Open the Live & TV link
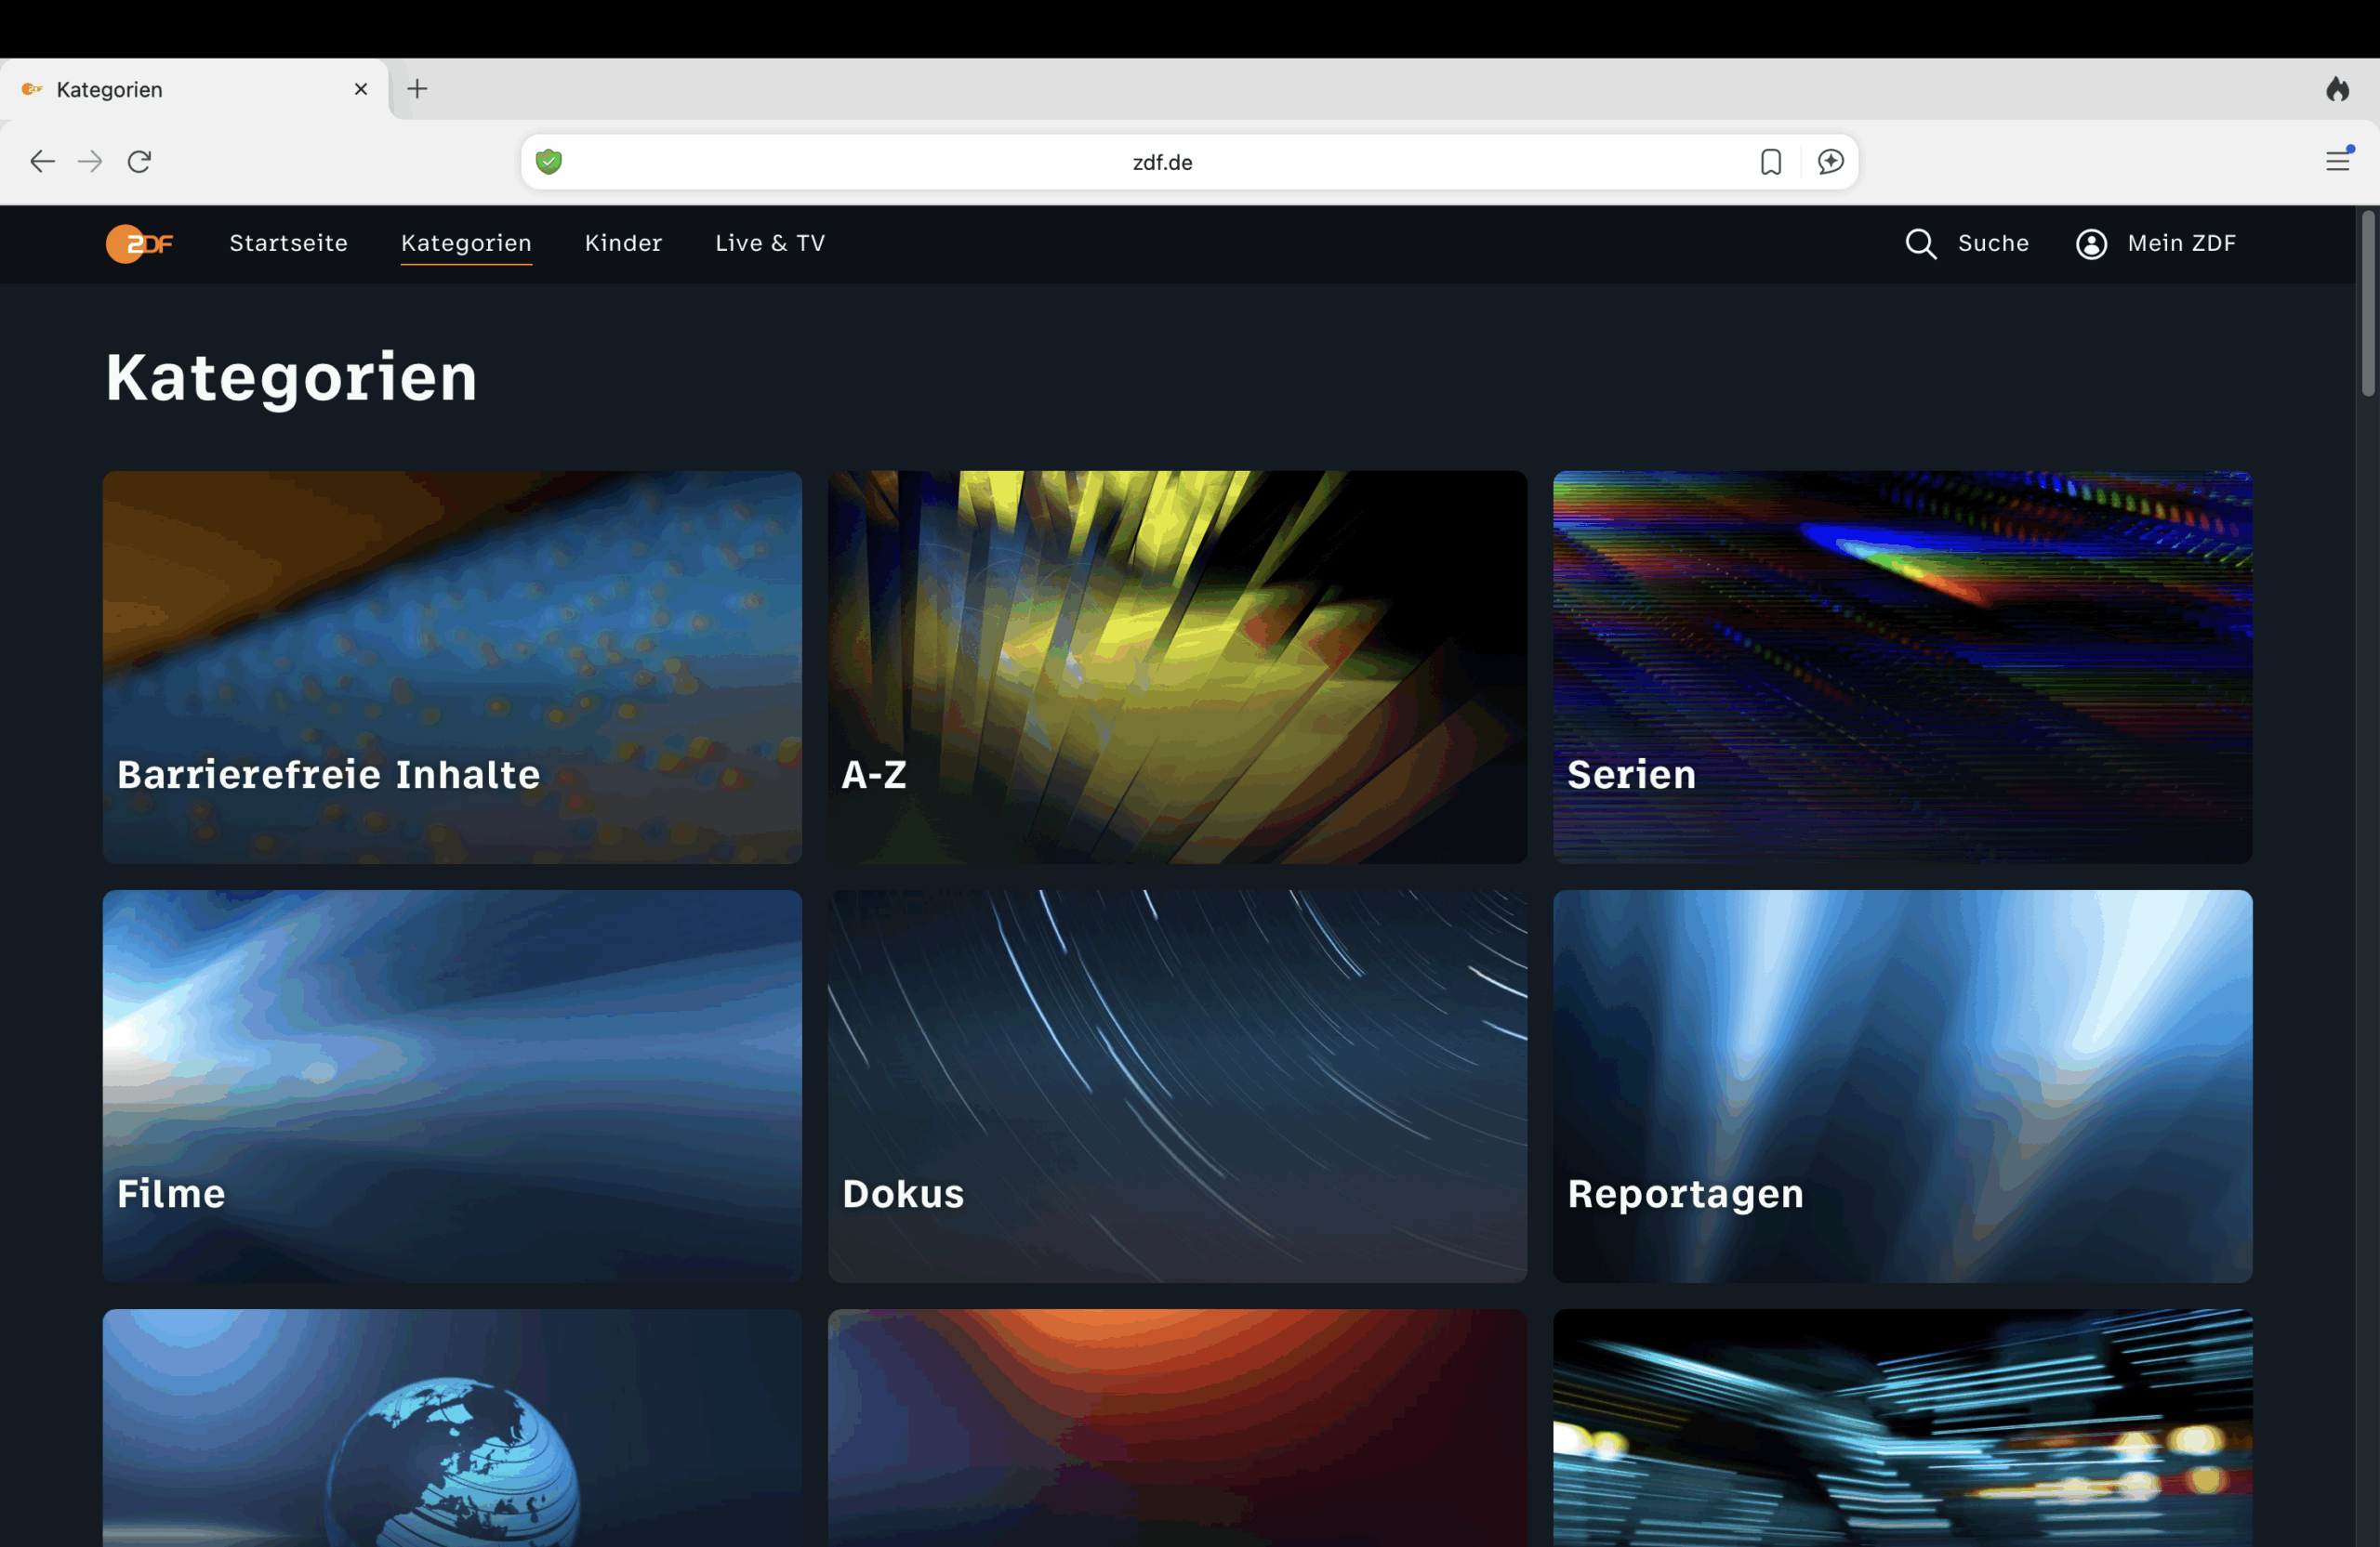2380x1547 pixels. [769, 243]
